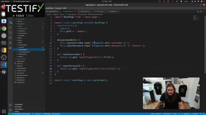The image size is (206, 115).
Task: Open Live Share view in activity bar
Action: coord(10,43)
